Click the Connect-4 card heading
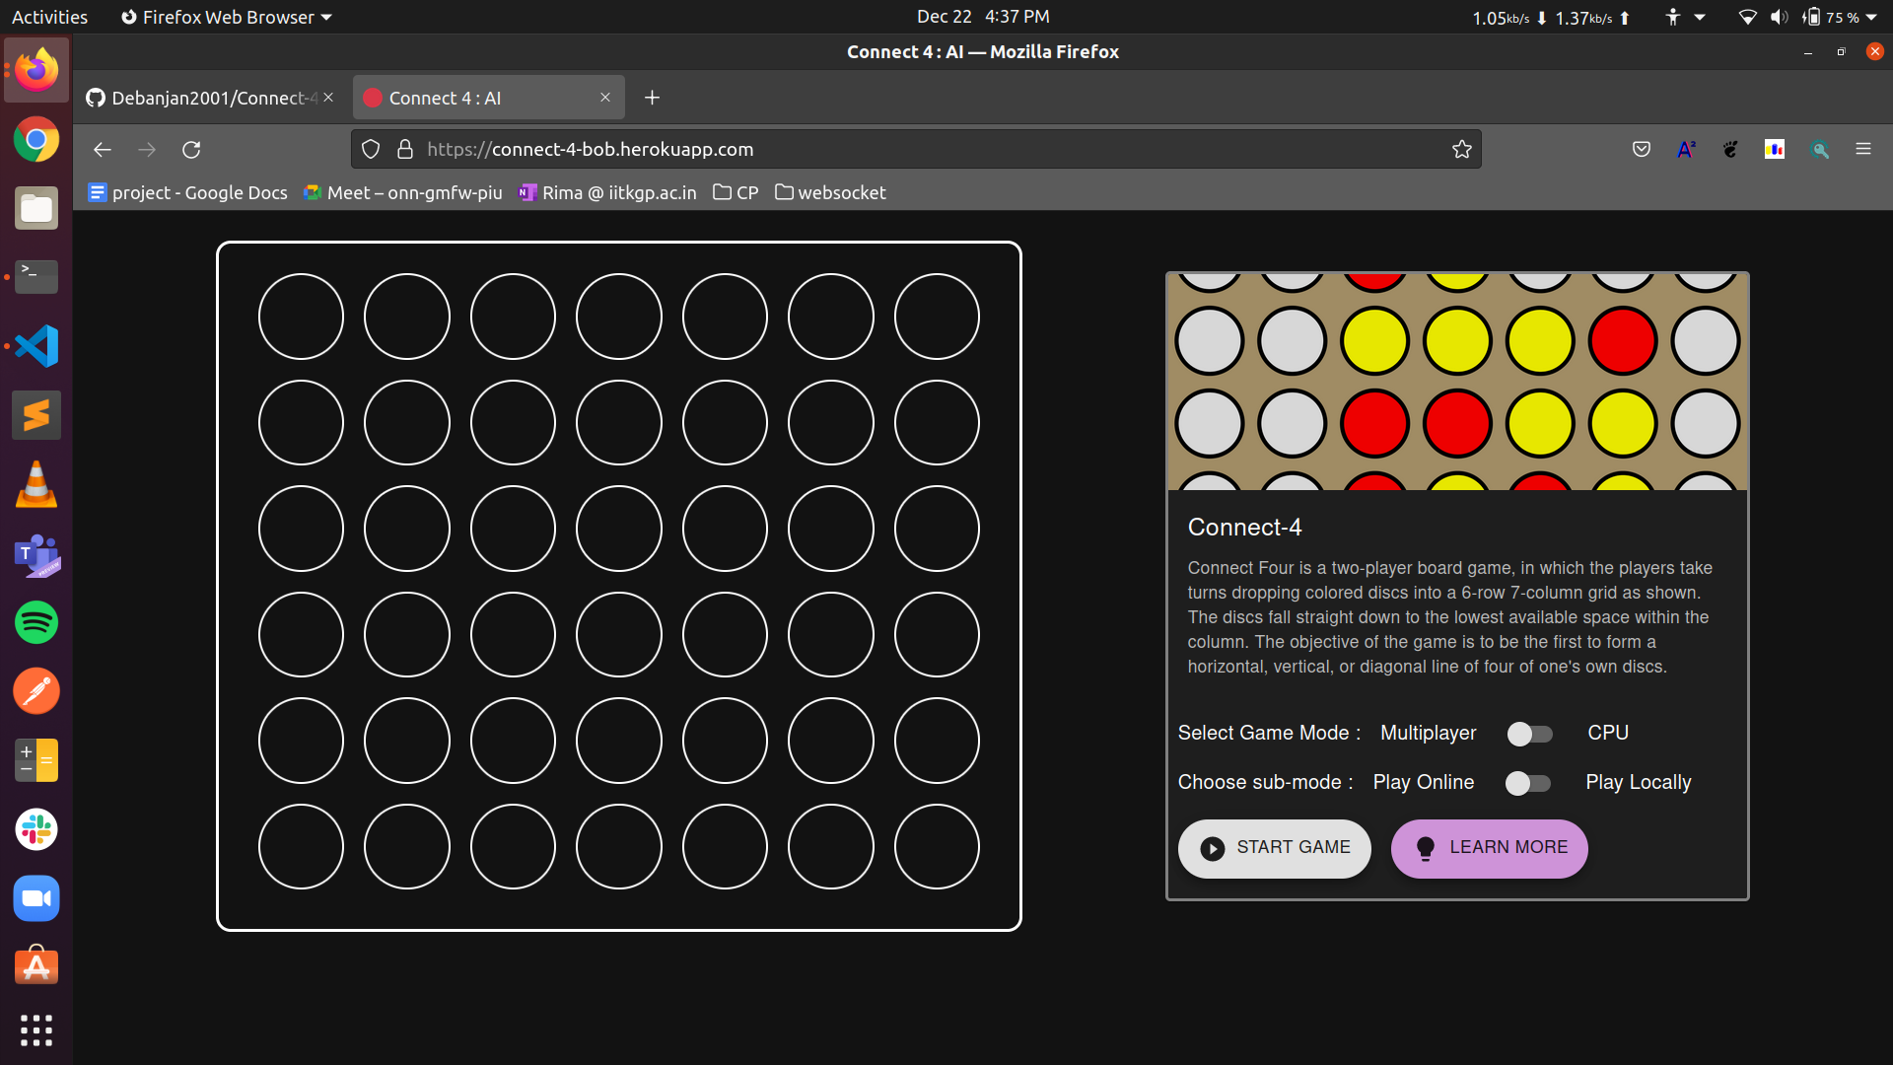Image resolution: width=1893 pixels, height=1065 pixels. (x=1244, y=528)
